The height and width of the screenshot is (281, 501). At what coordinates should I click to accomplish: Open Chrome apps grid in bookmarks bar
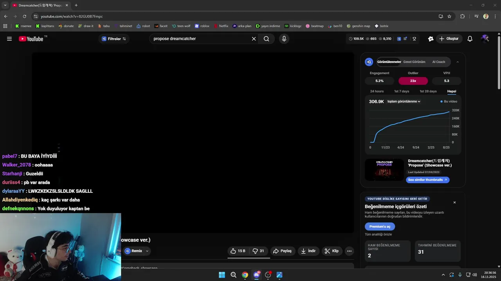(5, 26)
